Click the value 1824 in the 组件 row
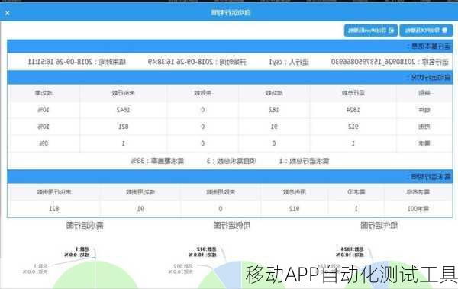Viewport: 458px width, 289px height. [353, 110]
